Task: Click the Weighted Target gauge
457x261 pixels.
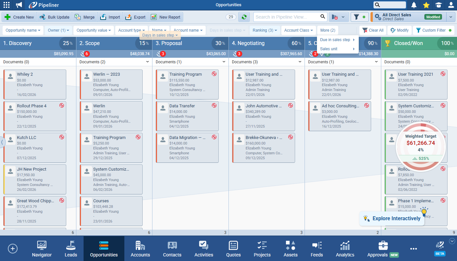Action: [420, 146]
